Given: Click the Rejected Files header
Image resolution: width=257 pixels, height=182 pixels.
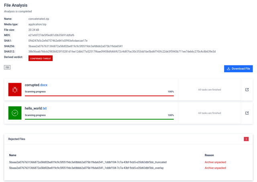Looking at the screenshot, I should pos(17,139).
